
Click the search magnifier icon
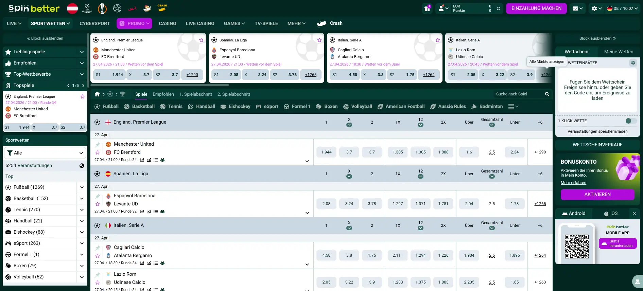coord(547,94)
